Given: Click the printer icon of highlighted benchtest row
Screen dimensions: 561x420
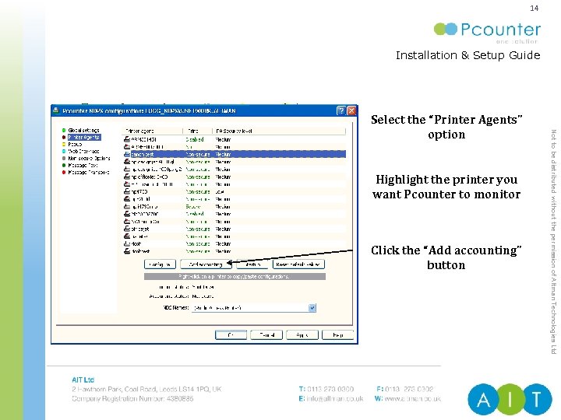Looking at the screenshot, I should tap(127, 154).
